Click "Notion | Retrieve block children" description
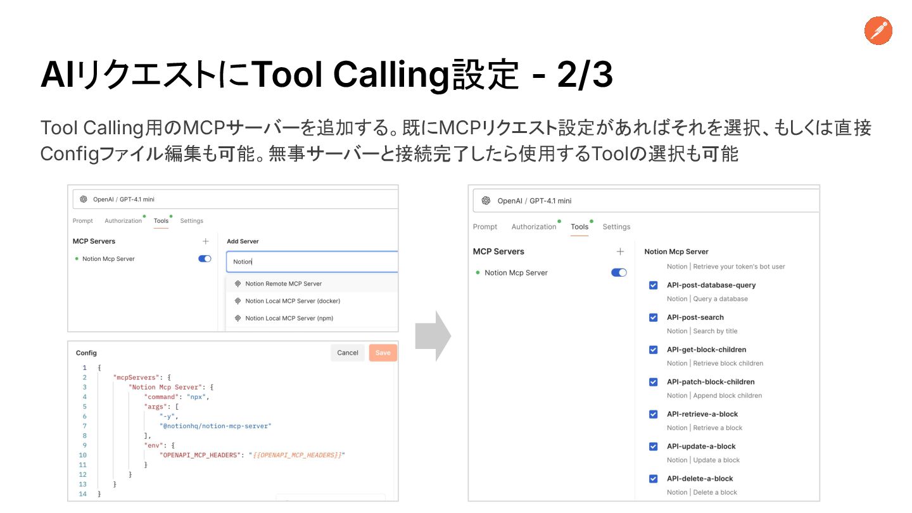Screen dimensions: 912x513 [x=715, y=364]
